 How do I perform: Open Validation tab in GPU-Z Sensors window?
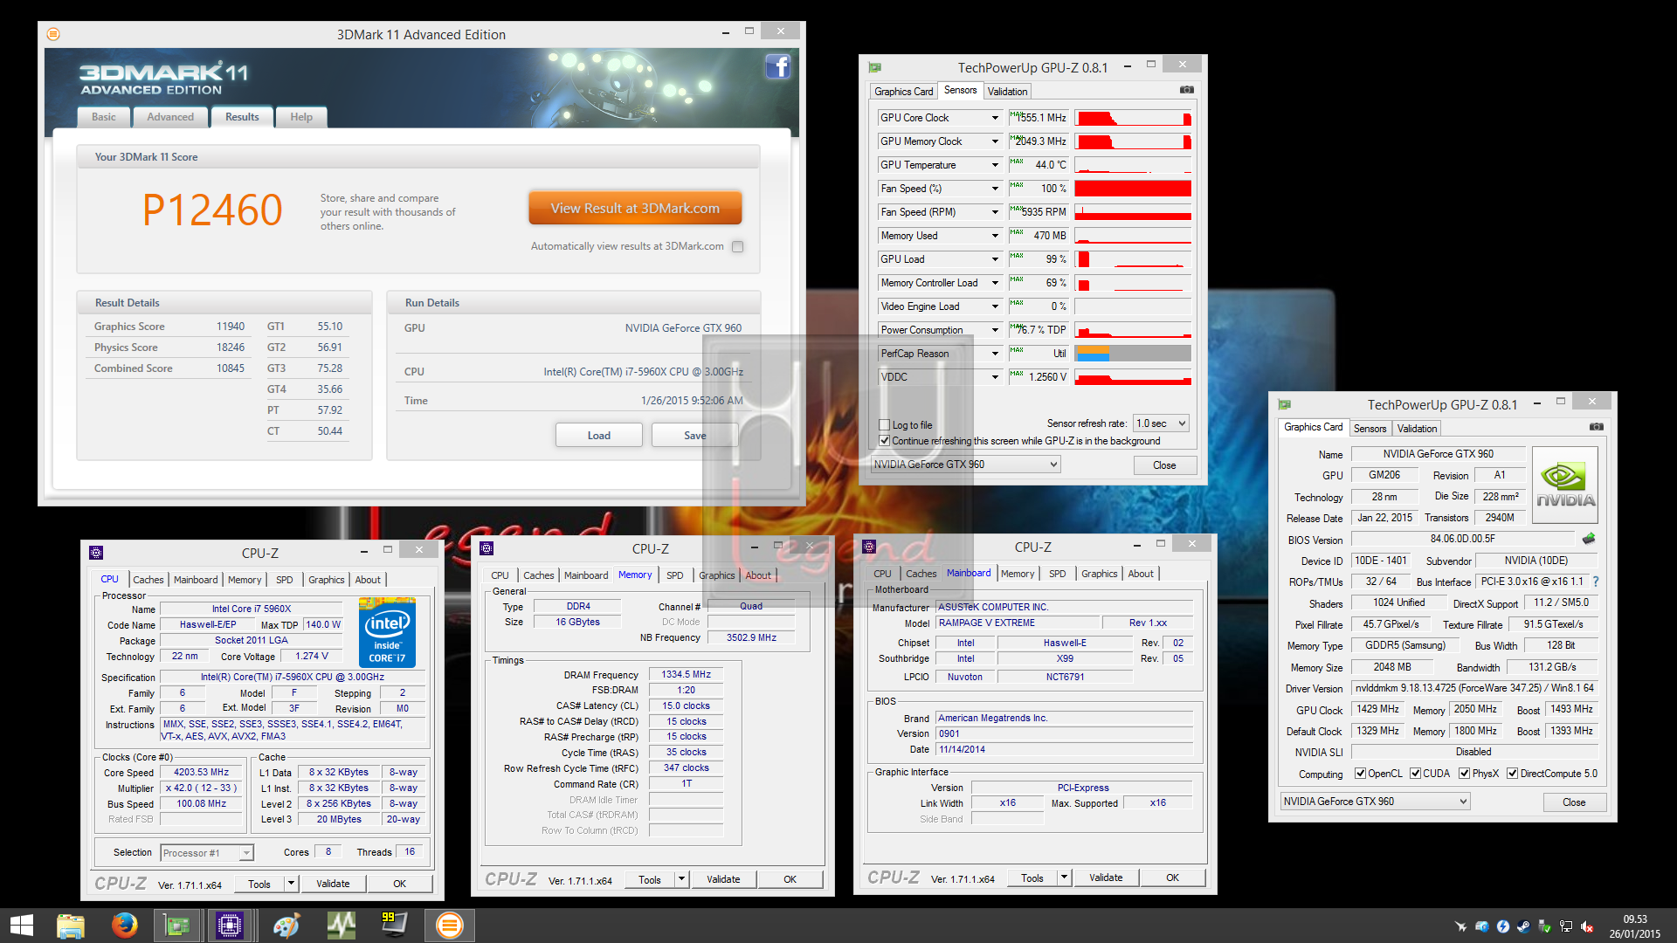1007,91
